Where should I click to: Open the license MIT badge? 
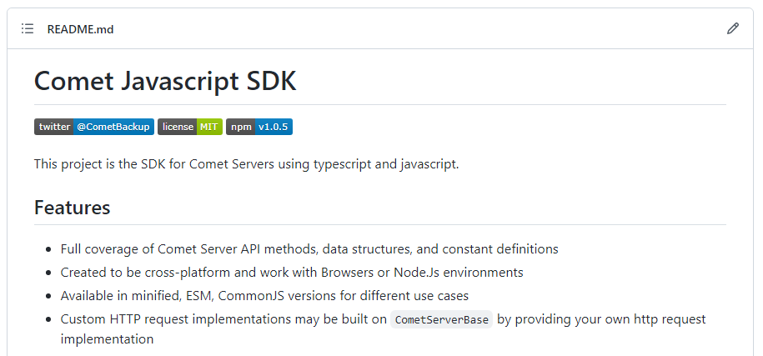click(x=189, y=127)
